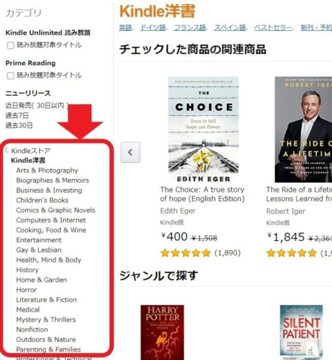
Task: Open The Silent Patient book cover
Action: click(x=301, y=332)
